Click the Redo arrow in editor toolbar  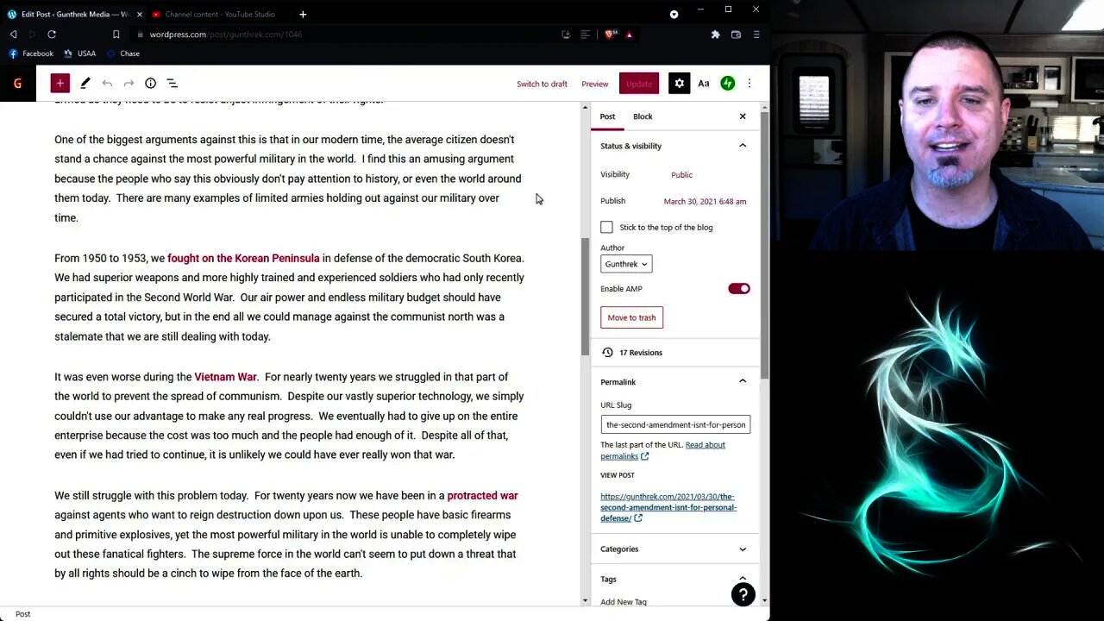click(129, 83)
